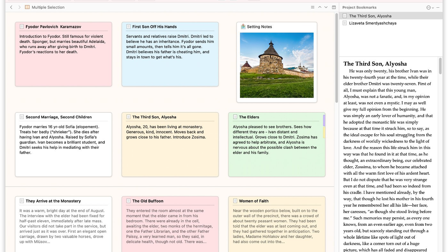The height and width of the screenshot is (252, 448).
Task: Go forward with the right navigation arrow
Action: click(x=19, y=7)
